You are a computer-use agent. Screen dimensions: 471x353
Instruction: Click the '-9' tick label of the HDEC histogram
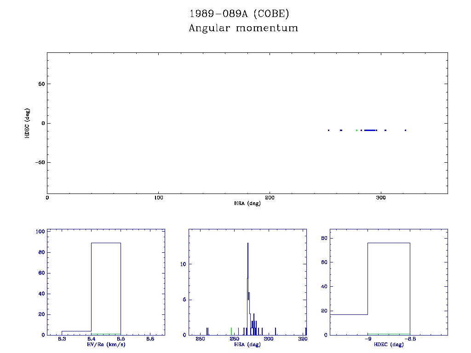368,339
